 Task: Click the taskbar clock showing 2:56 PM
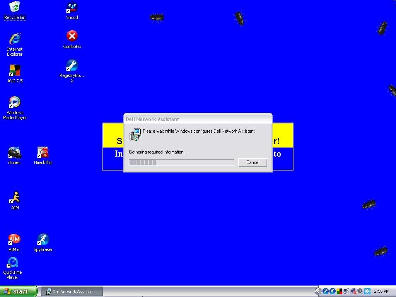pyautogui.click(x=381, y=292)
